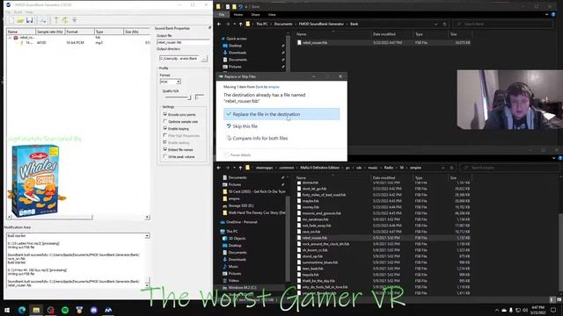Click the double-down-arrow toolbar icon in FMOD
563x316 pixels.
75,20
